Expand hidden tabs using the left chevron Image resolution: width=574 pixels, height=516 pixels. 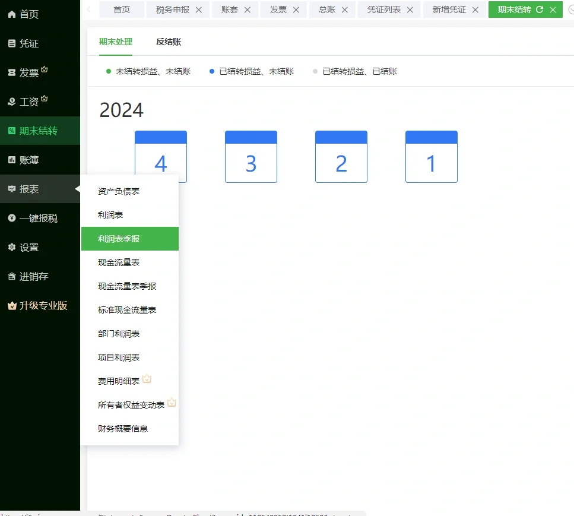click(x=89, y=10)
